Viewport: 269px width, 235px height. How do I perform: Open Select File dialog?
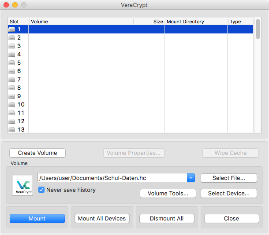(229, 178)
